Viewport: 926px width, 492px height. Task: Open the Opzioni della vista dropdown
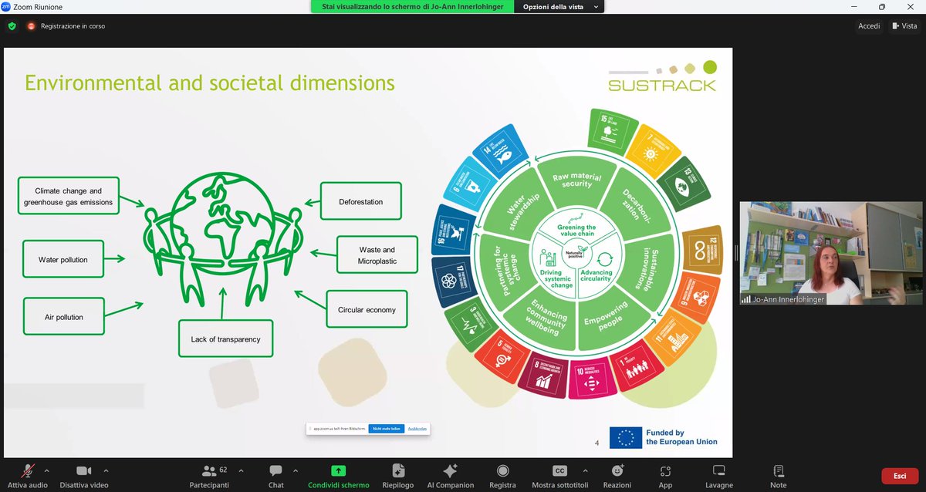[x=559, y=7]
